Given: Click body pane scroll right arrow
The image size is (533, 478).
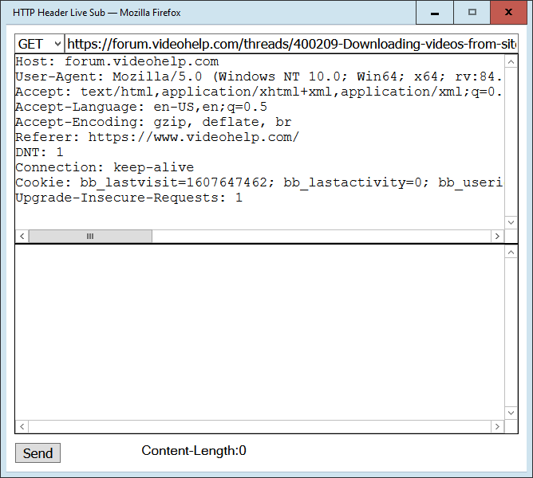Looking at the screenshot, I should point(497,426).
